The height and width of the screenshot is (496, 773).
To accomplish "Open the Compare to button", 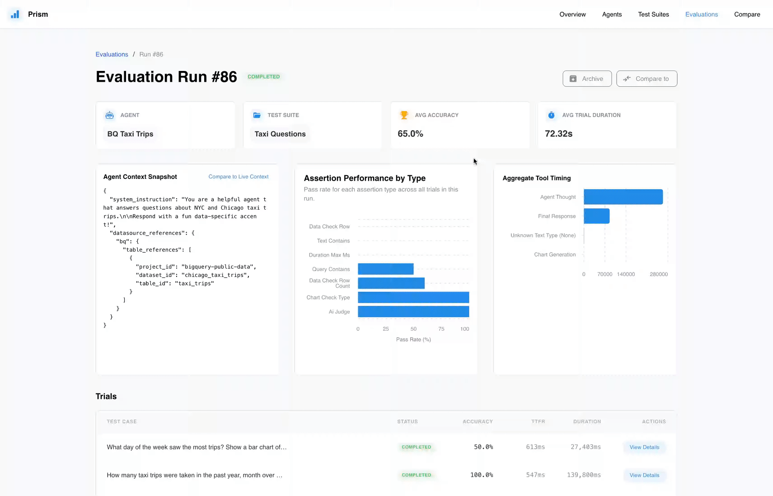I will (647, 79).
